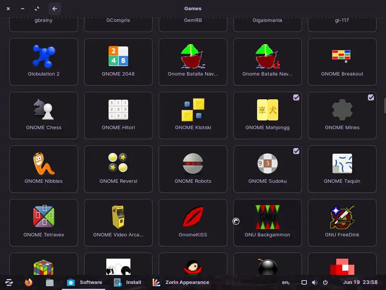Click the display icon in system tray
The width and height of the screenshot is (386, 290).
(304, 282)
